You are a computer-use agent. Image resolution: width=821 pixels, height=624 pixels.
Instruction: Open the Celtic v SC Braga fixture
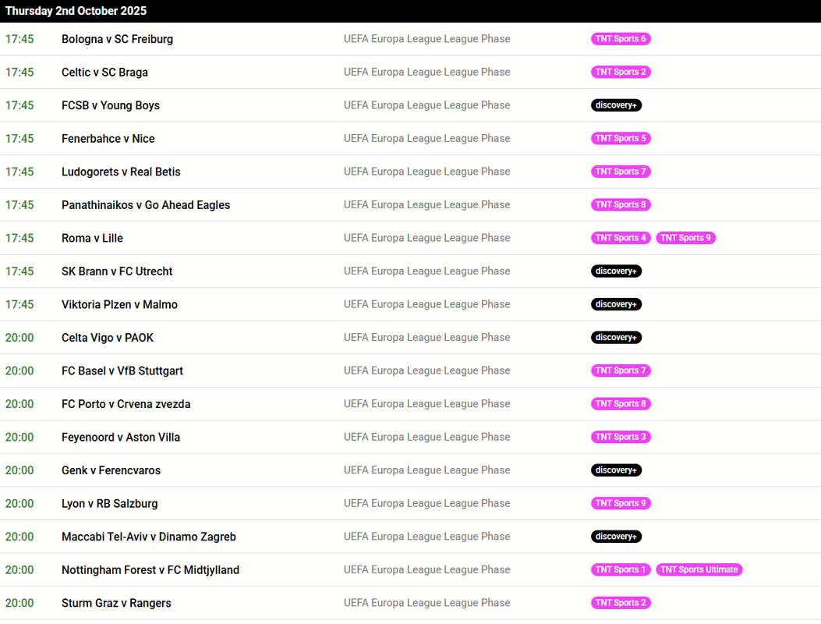tap(104, 73)
